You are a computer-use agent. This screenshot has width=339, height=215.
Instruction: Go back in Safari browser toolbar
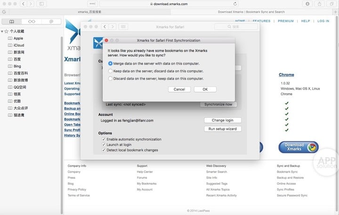[24, 4]
